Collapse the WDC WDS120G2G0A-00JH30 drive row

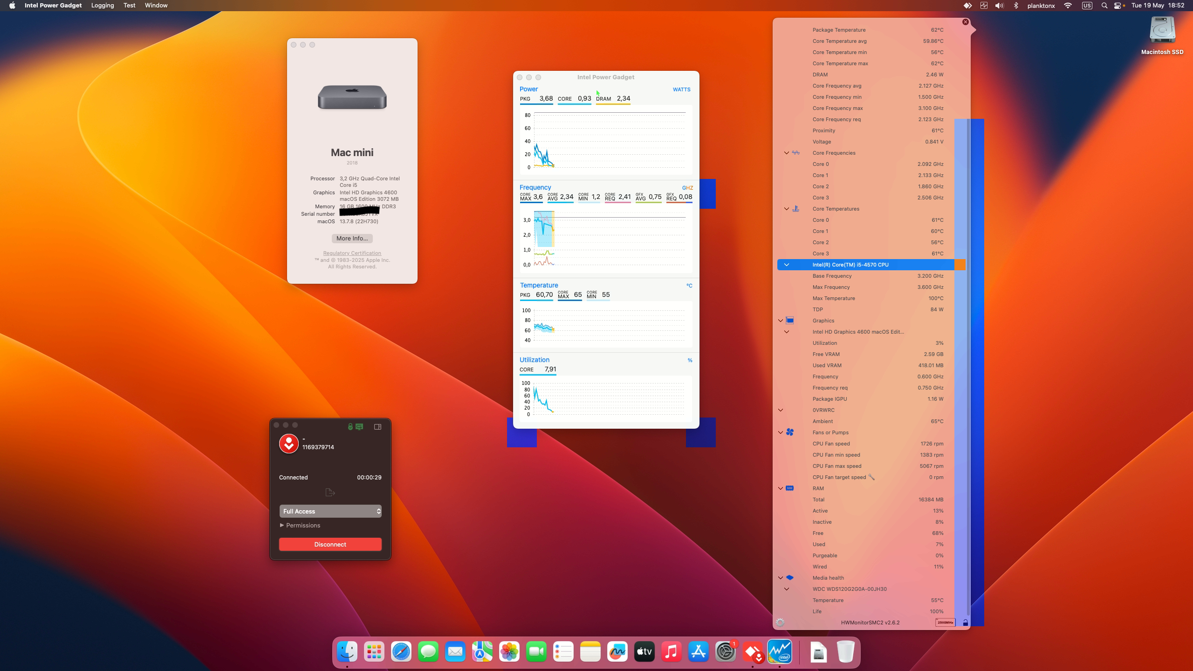(x=787, y=589)
